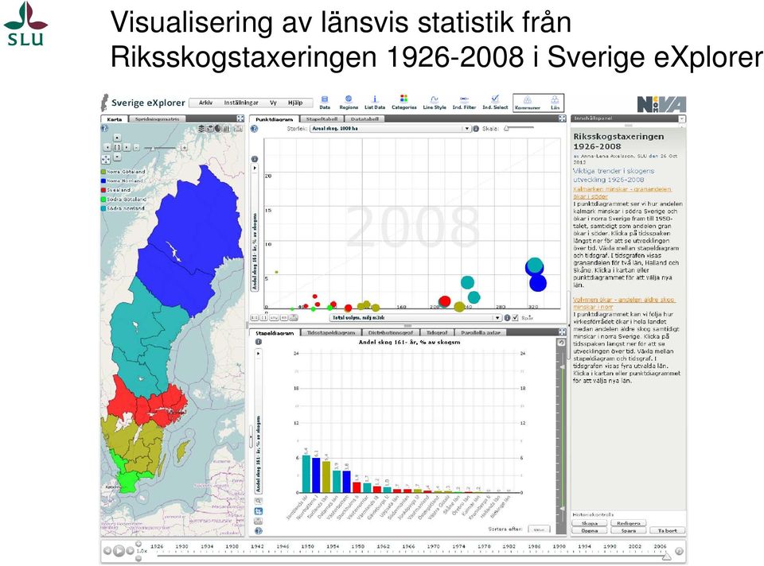
Task: Open map panel help icon
Action: pyautogui.click(x=104, y=129)
